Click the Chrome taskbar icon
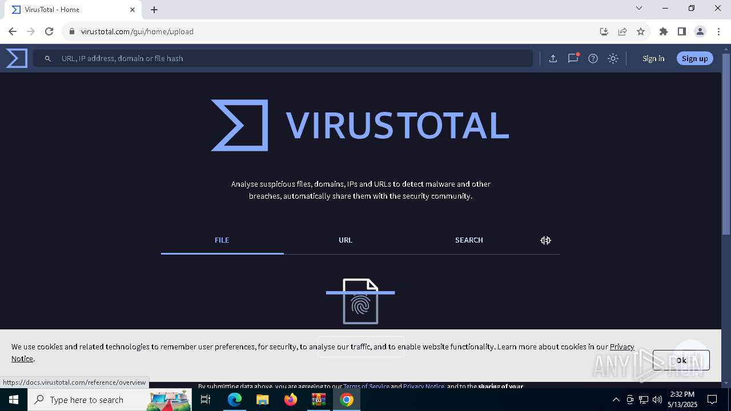 [347, 400]
